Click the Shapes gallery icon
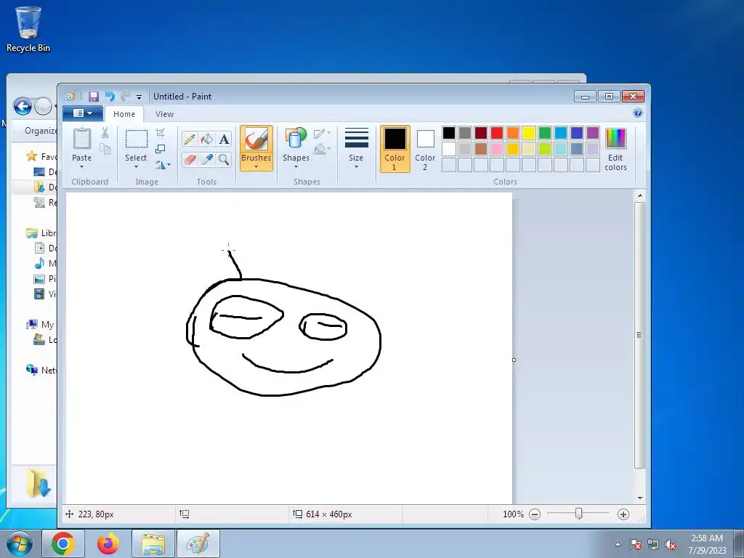The image size is (744, 558). point(296,139)
